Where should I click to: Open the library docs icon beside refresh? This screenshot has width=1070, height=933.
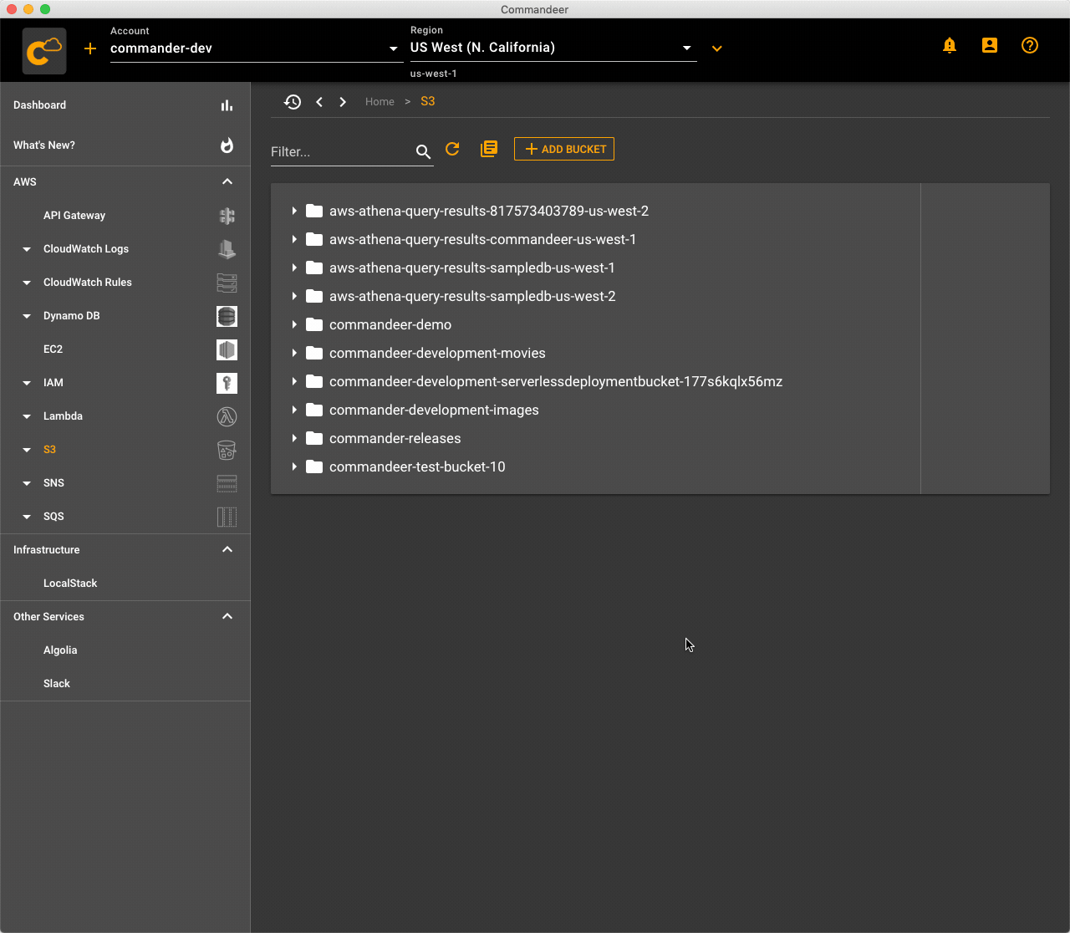tap(489, 149)
